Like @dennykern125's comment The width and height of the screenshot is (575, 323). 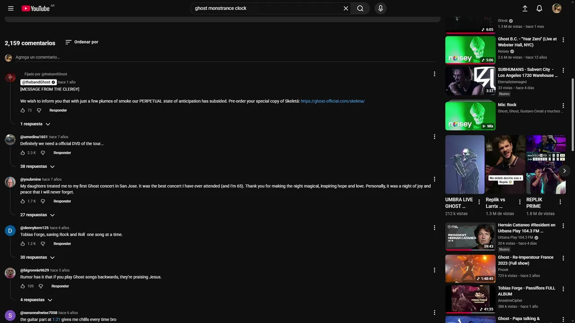click(22, 244)
